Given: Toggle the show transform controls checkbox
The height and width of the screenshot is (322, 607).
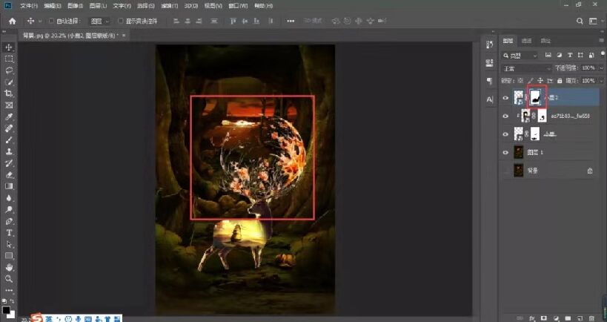Looking at the screenshot, I should (x=121, y=21).
